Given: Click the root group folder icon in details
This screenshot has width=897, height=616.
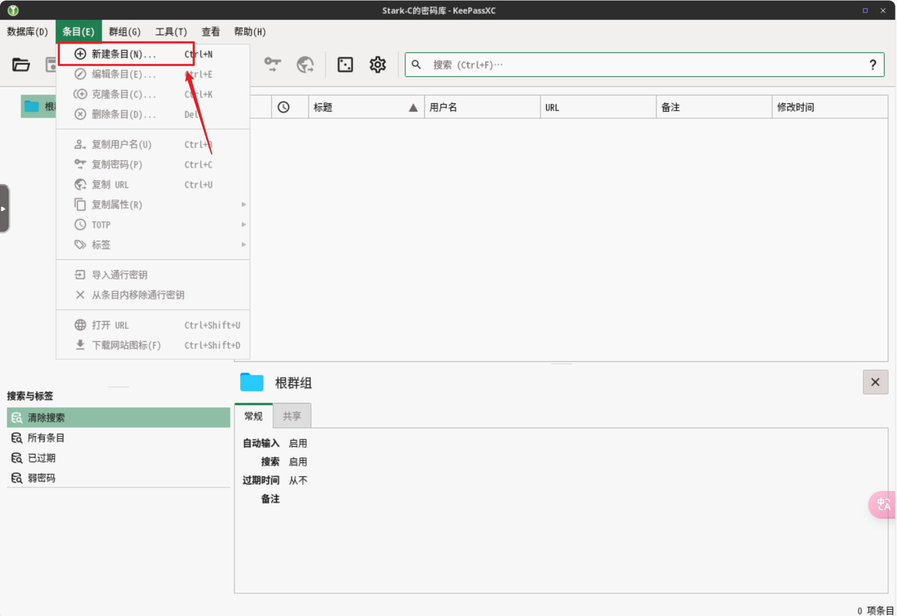Looking at the screenshot, I should 252,382.
